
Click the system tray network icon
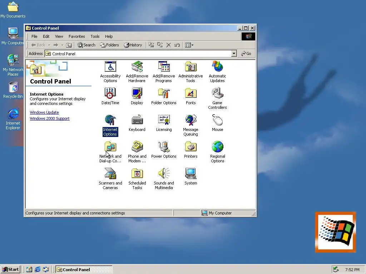(x=336, y=269)
